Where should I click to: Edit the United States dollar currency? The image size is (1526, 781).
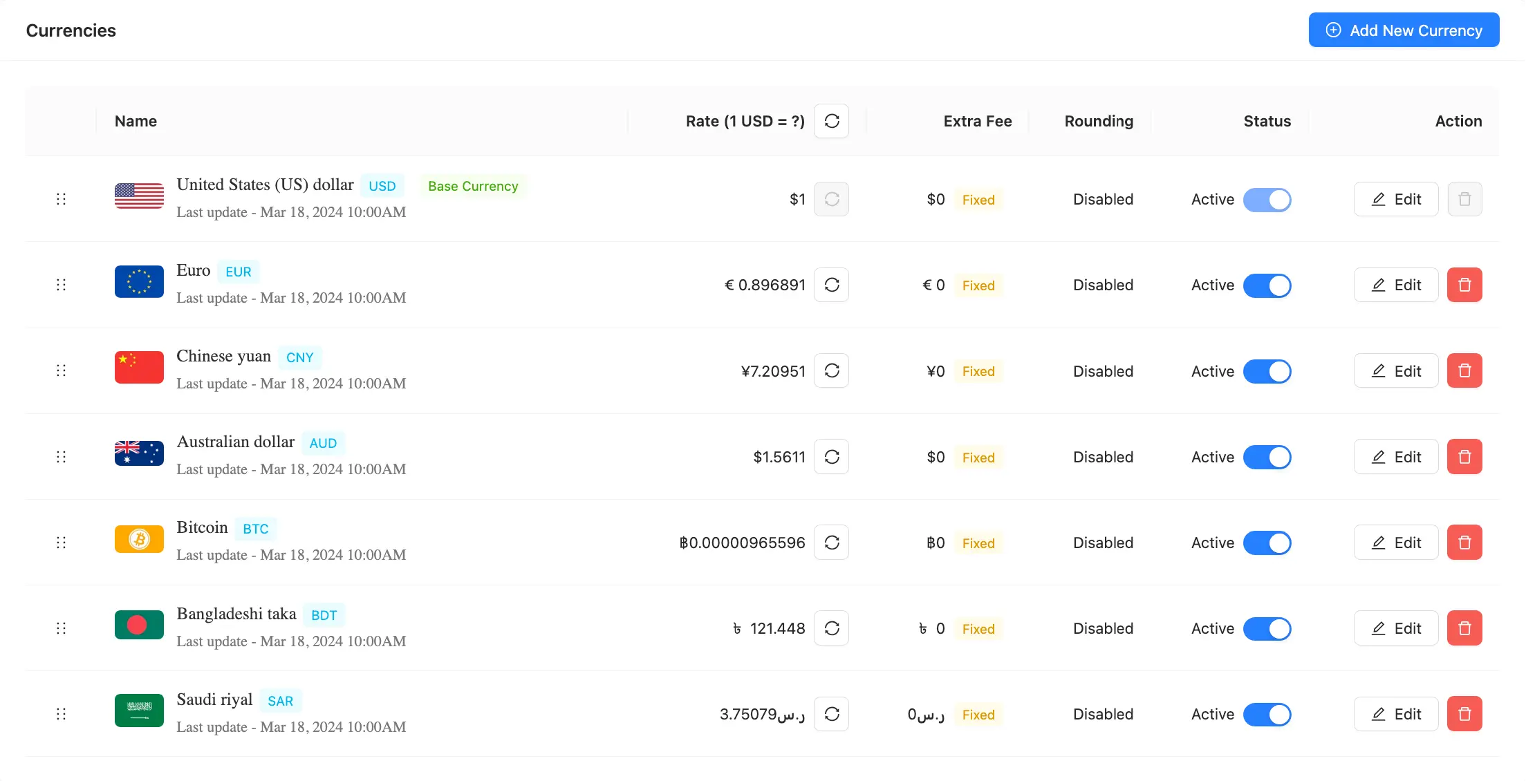(x=1396, y=199)
